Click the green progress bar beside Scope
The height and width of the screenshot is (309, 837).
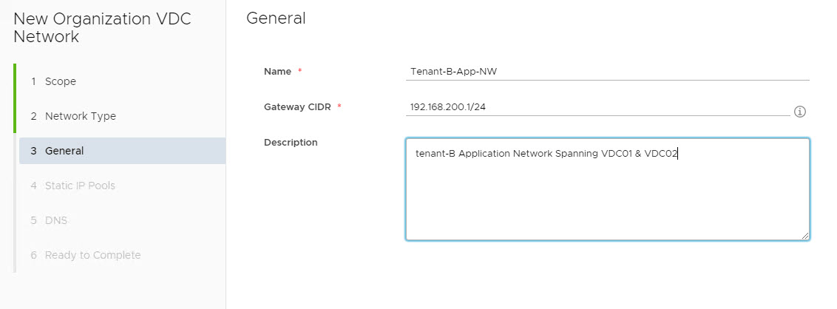click(15, 81)
